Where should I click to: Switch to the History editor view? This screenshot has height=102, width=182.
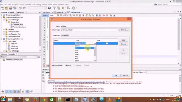coord(52,15)
